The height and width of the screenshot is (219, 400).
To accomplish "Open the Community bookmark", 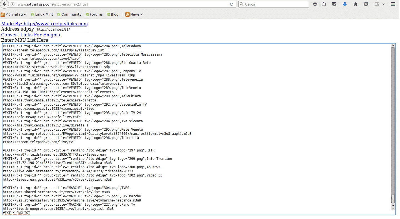I will point(69,14).
